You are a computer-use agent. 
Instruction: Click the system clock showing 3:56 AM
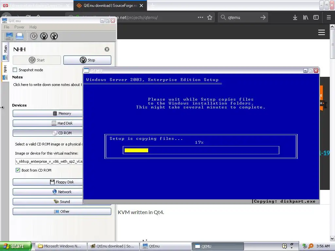click(x=323, y=246)
